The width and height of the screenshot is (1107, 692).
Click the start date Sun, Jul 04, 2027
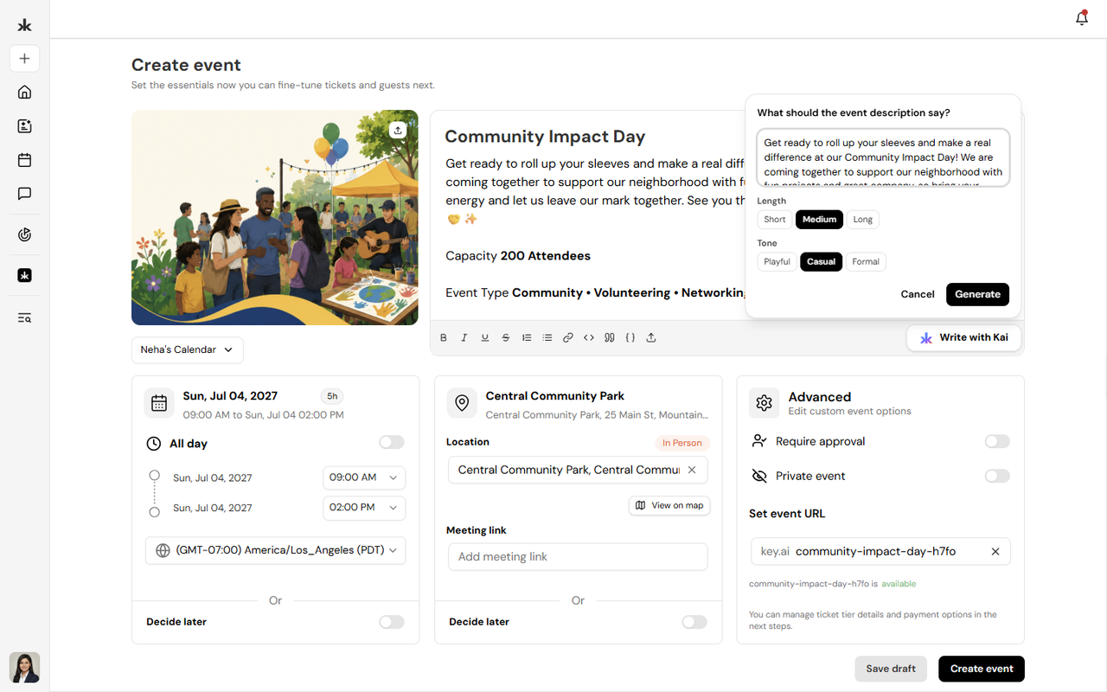coord(213,477)
